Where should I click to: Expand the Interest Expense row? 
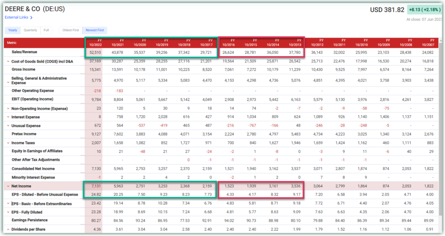click(8, 117)
